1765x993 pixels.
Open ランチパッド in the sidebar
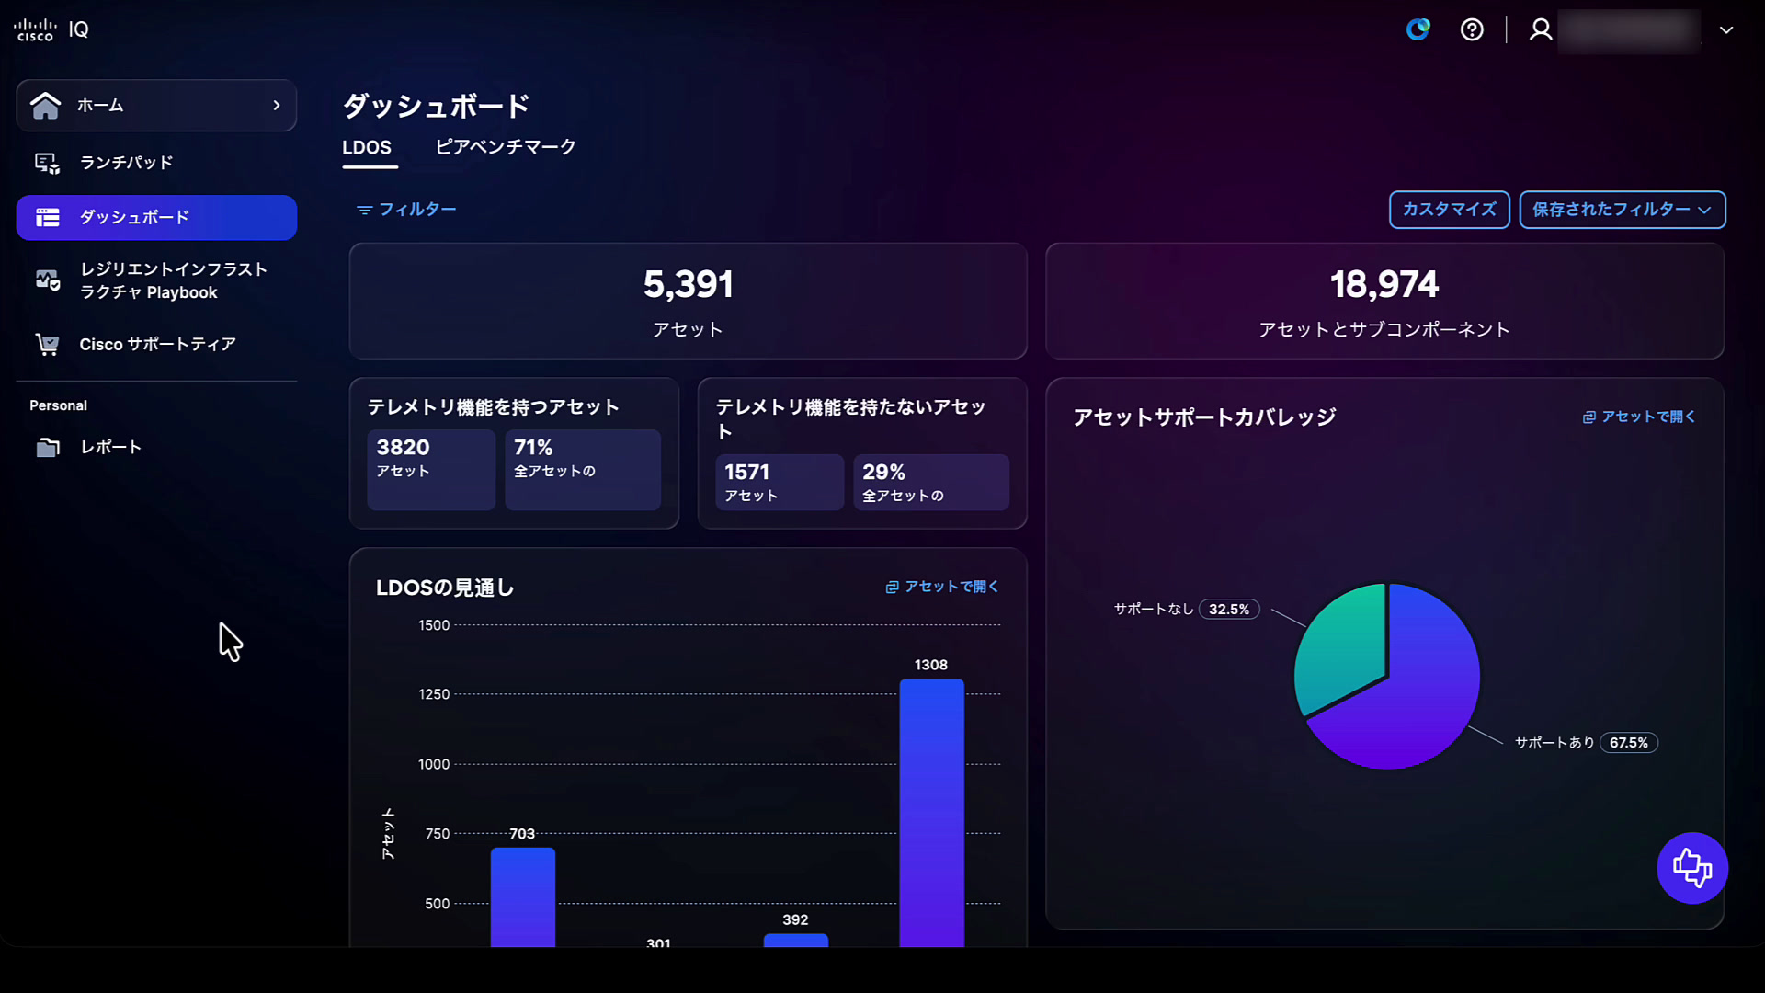[x=156, y=163]
